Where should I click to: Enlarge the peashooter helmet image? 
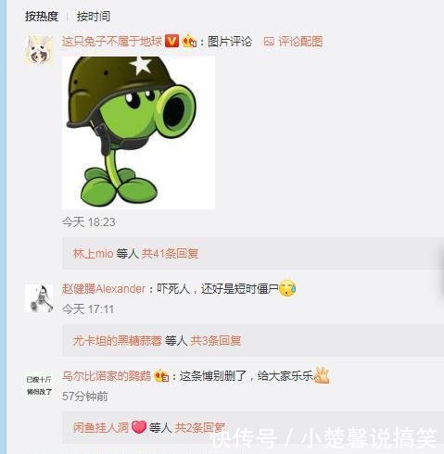pos(138,132)
